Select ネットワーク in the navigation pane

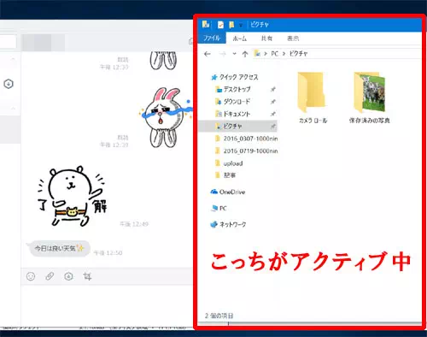pyautogui.click(x=228, y=225)
